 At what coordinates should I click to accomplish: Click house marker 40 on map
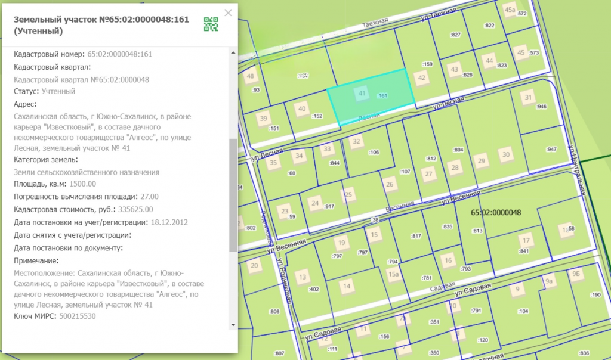[302, 109]
